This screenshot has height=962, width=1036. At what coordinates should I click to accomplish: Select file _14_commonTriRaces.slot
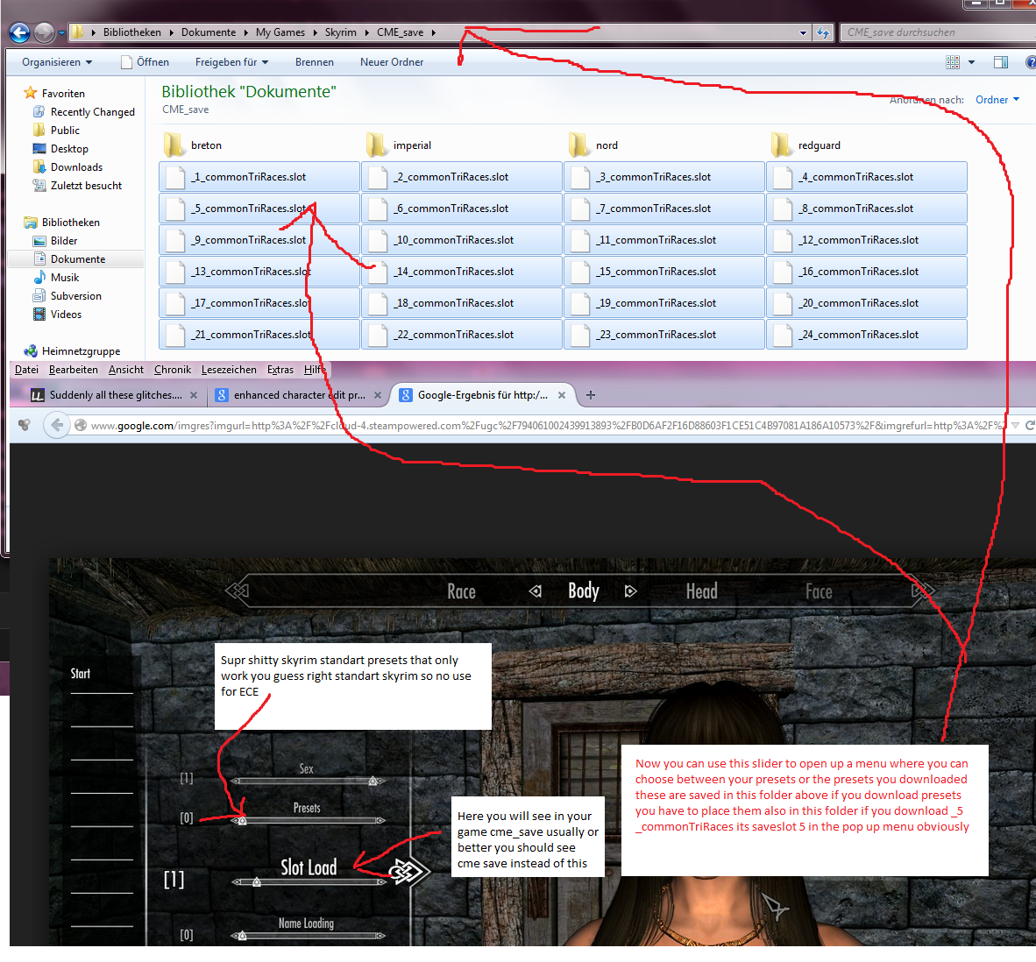point(462,272)
